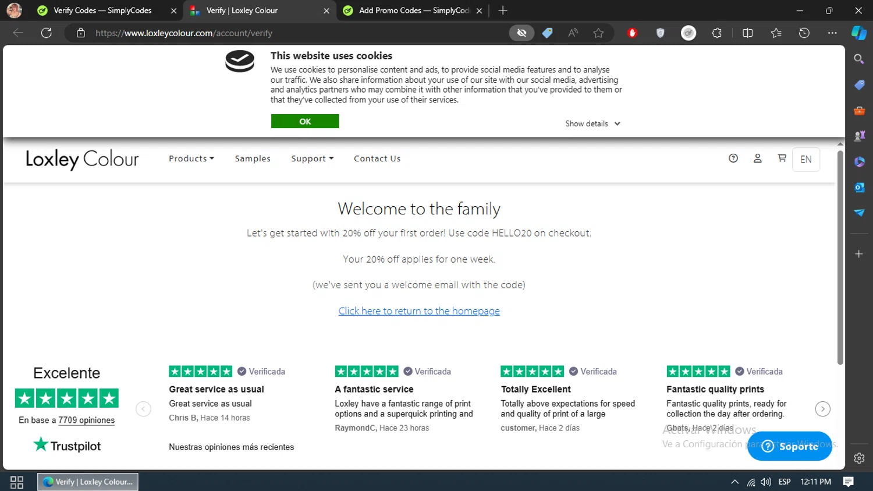The width and height of the screenshot is (873, 491).
Task: Open the Samples menu item
Action: [x=253, y=158]
